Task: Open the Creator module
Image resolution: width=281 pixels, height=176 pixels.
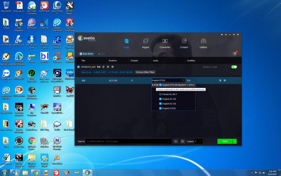Action: (x=184, y=43)
